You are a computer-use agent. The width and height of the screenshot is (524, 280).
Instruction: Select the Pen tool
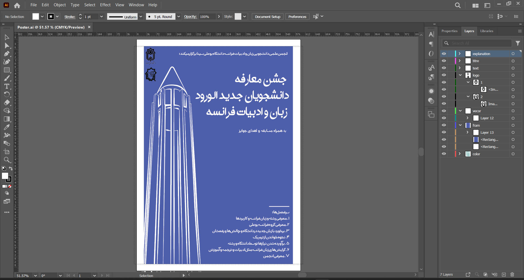pyautogui.click(x=7, y=54)
